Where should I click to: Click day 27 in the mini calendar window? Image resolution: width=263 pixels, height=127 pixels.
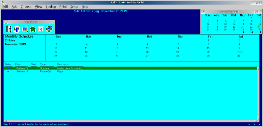coord(234,30)
